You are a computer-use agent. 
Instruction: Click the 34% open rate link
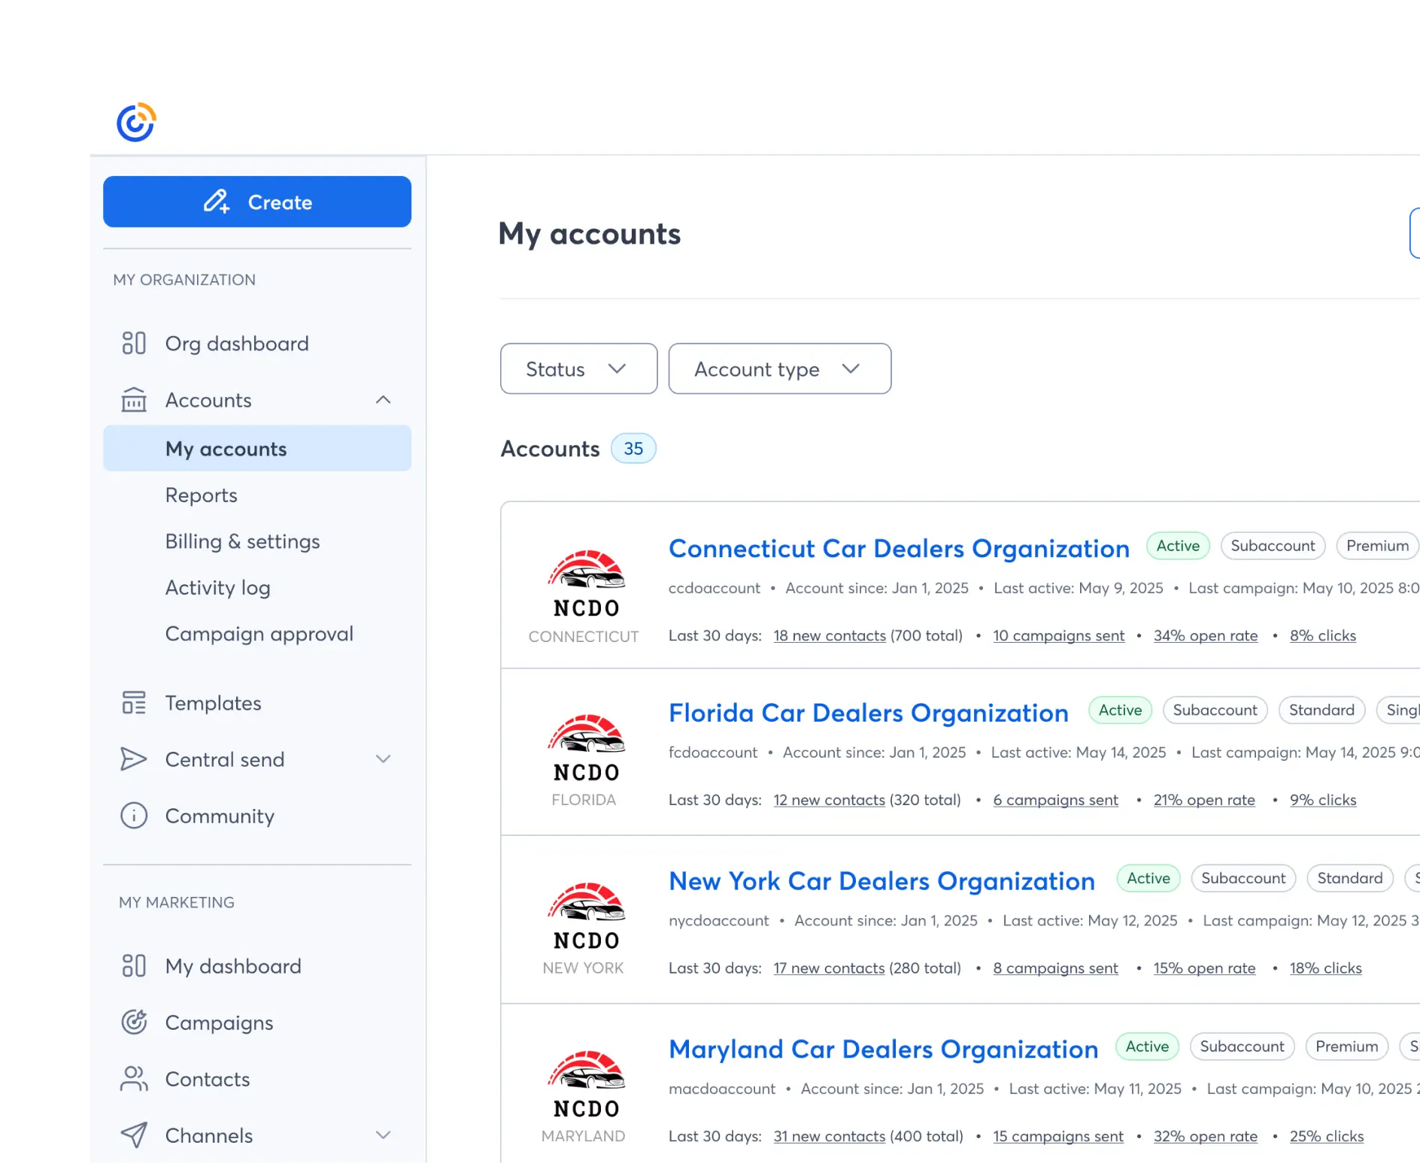click(x=1206, y=635)
